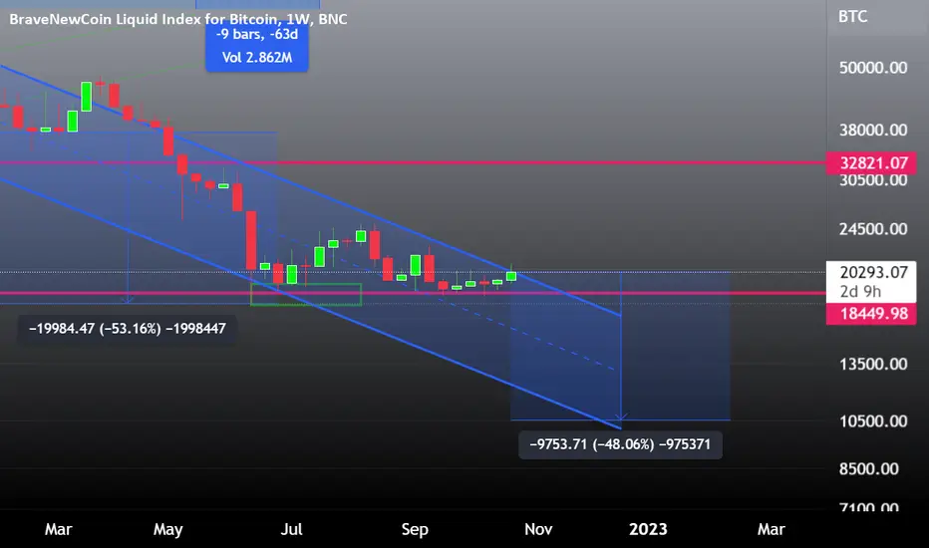This screenshot has height=548, width=929.
Task: Click the 50000.00 price axis label
Action: tap(873, 68)
